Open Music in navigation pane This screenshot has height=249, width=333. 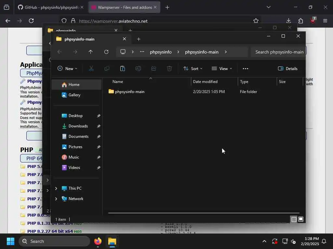tap(76, 157)
